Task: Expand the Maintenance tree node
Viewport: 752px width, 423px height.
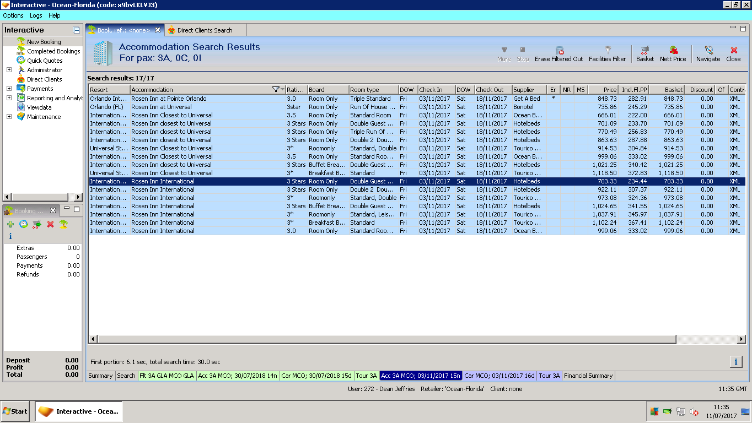Action: tap(9, 117)
